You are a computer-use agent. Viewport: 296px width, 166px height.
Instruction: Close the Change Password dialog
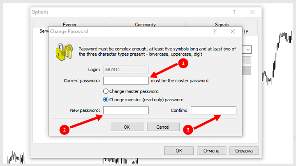pos(233,32)
